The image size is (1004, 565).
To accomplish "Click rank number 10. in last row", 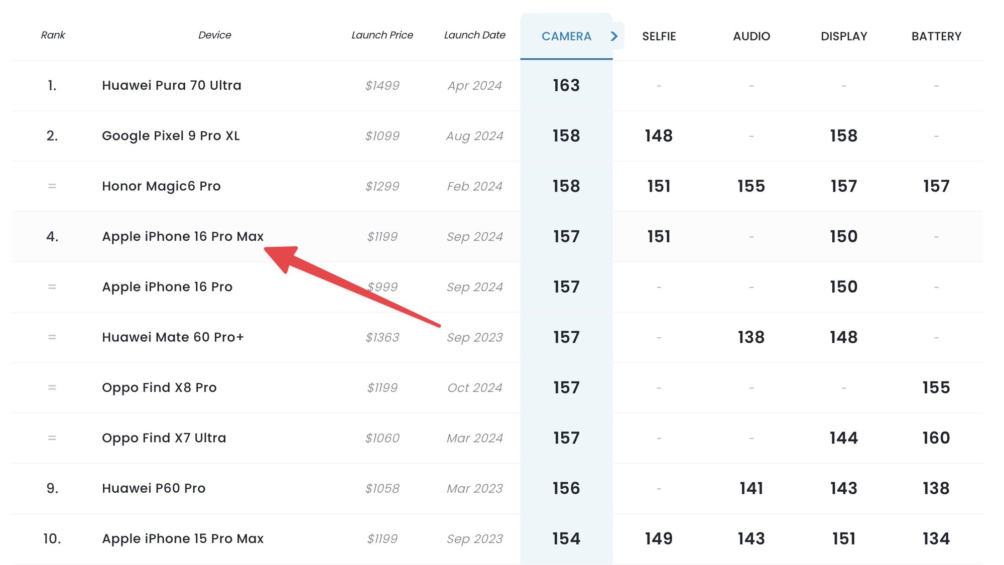I will click(52, 538).
